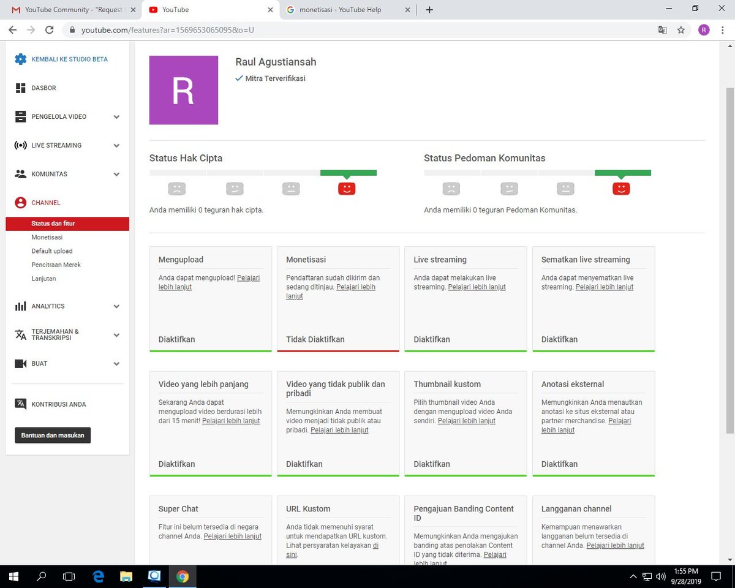The height and width of the screenshot is (588, 735).
Task: Click the taskbar search magnifier icon
Action: [42, 576]
